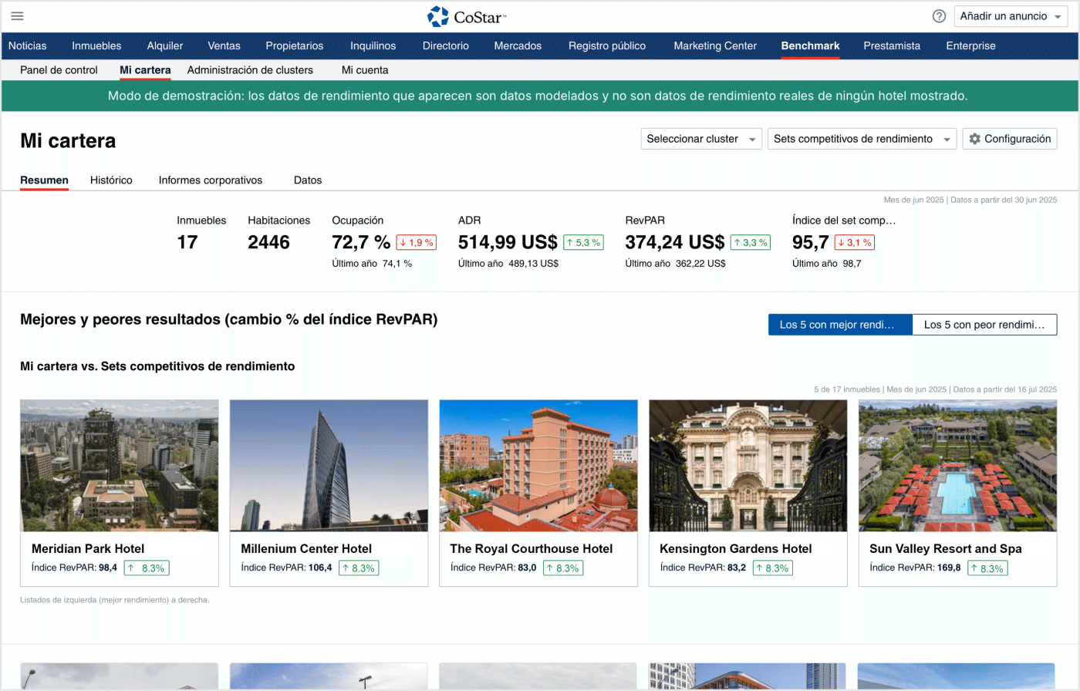This screenshot has width=1080, height=691.
Task: Open the Sun Valley Resort and Spa photo
Action: pos(957,465)
